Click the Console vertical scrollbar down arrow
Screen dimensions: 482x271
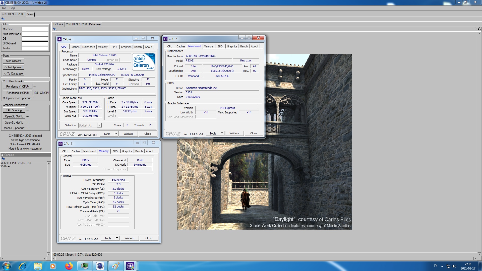click(49, 254)
